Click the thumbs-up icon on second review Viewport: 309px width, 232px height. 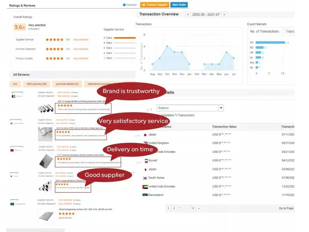pyautogui.click(x=136, y=136)
